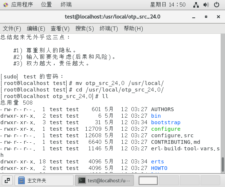
Task: Open the 应用程序 applications menu
Action: tap(22, 5)
